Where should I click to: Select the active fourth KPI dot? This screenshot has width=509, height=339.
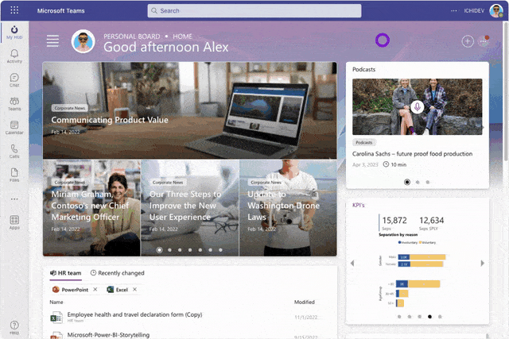[x=429, y=317]
